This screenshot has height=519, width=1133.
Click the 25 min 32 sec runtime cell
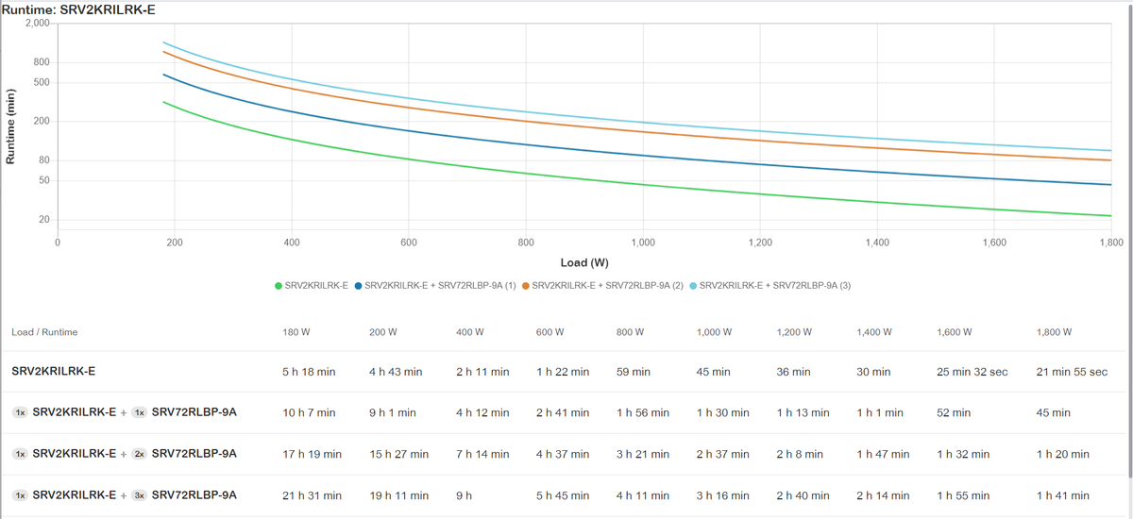point(972,372)
